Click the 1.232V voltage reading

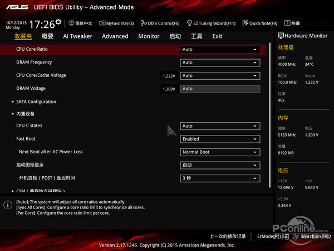point(169,76)
